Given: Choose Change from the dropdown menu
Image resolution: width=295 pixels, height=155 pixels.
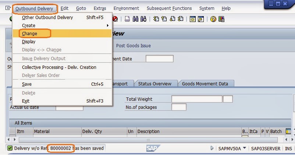Looking at the screenshot, I should coord(63,34).
